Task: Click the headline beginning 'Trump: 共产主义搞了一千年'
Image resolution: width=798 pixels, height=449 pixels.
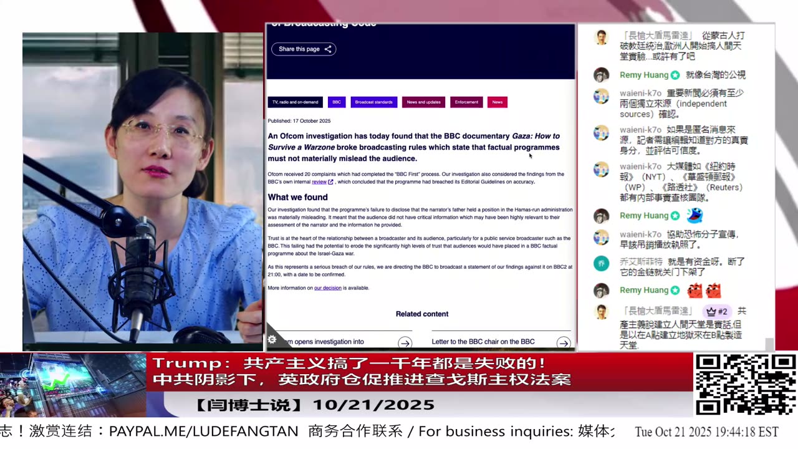Action: click(349, 363)
